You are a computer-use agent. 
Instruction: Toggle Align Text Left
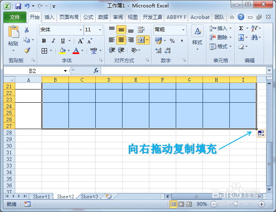[112, 40]
